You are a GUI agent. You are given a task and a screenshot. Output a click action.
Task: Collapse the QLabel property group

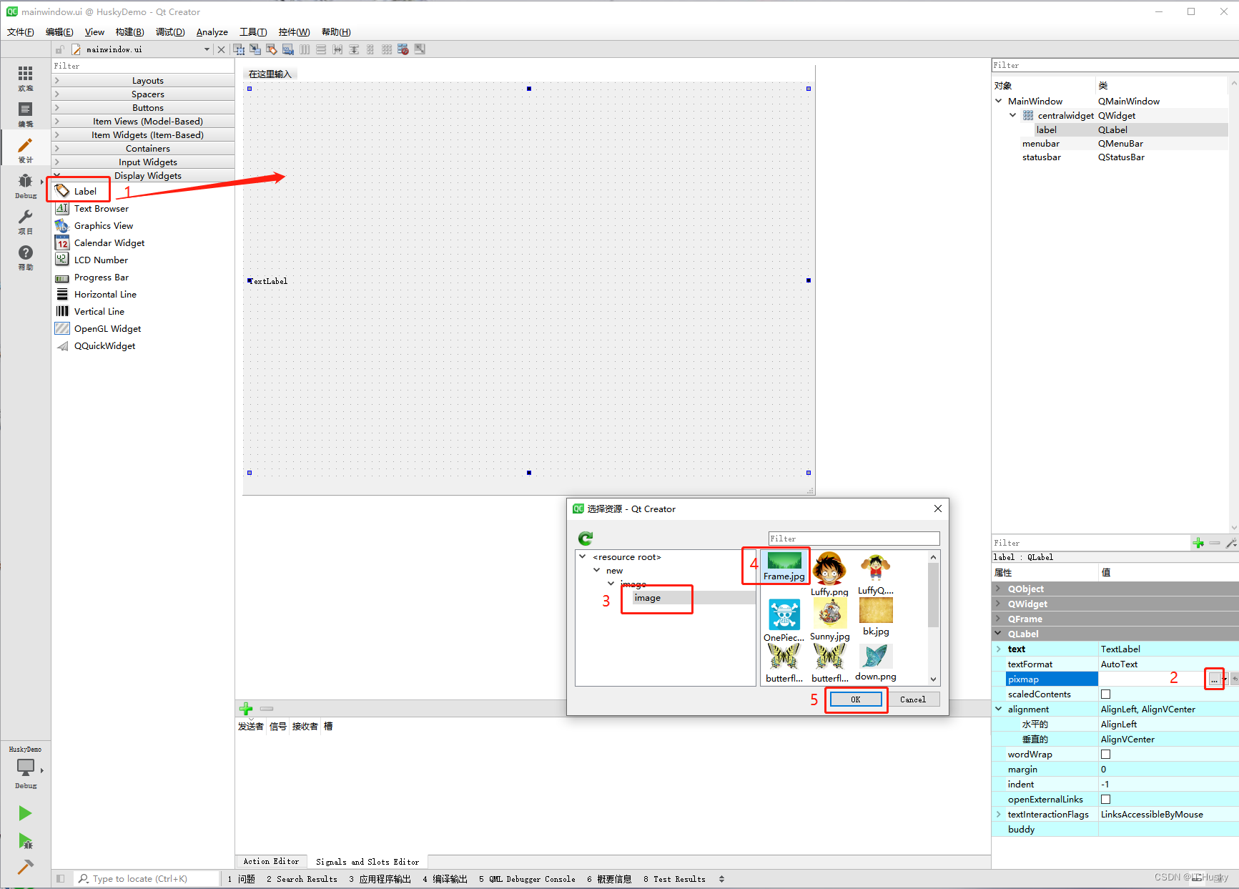pos(999,634)
